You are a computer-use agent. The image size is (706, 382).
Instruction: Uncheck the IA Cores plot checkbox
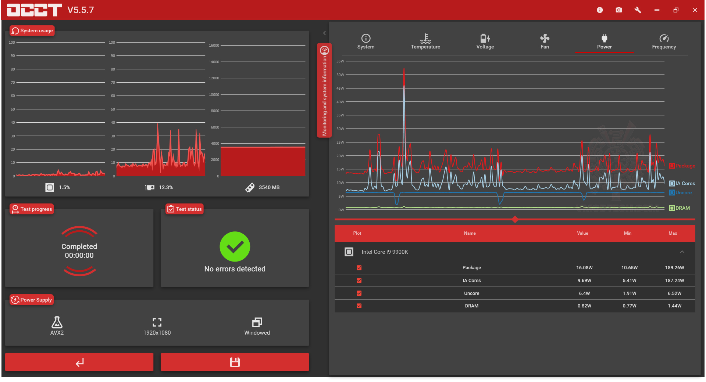(359, 280)
